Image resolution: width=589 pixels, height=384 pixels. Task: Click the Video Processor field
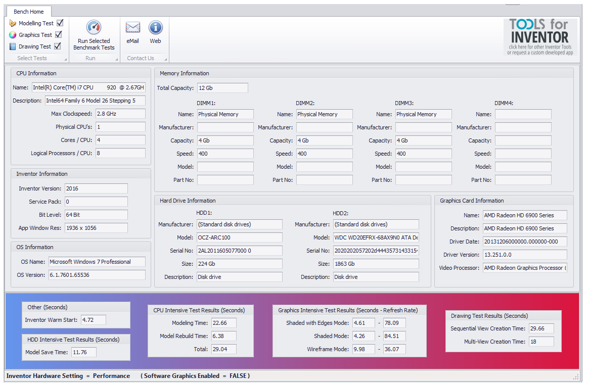[x=525, y=268]
